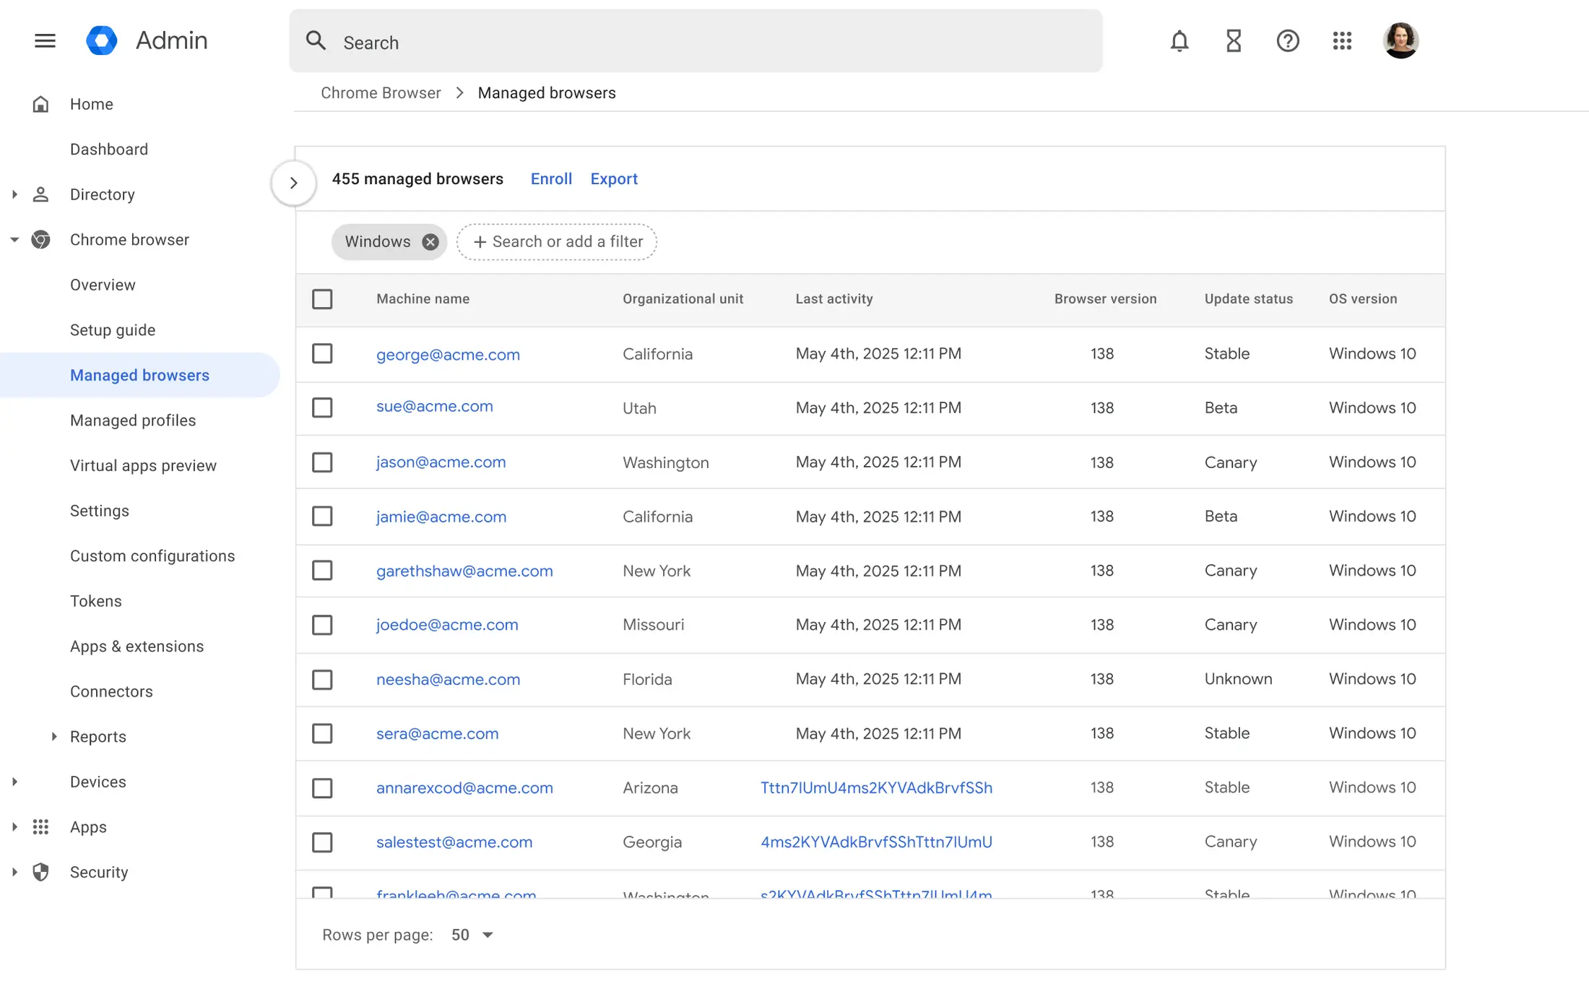Sort by Browser version column header
Image resolution: width=1589 pixels, height=994 pixels.
1105,299
